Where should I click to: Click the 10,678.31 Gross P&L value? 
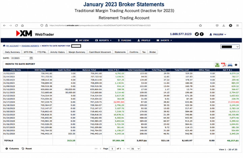(119, 115)
